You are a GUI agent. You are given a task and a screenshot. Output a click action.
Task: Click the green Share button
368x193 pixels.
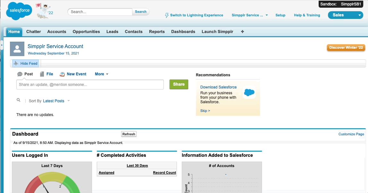tap(179, 84)
